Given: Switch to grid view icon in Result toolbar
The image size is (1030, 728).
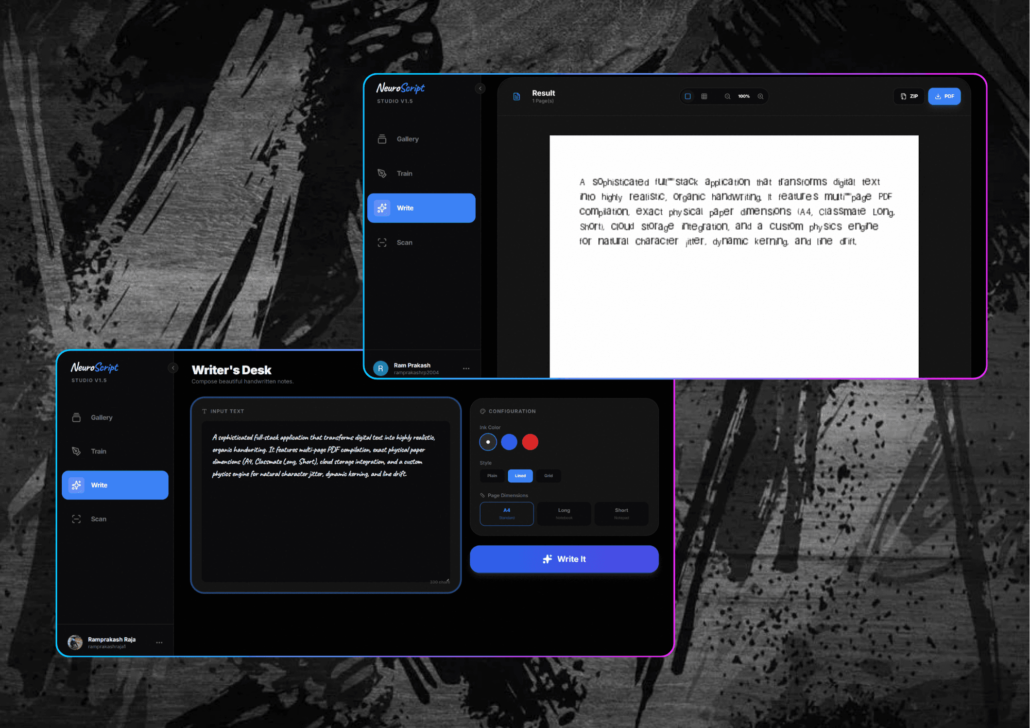Looking at the screenshot, I should (704, 96).
